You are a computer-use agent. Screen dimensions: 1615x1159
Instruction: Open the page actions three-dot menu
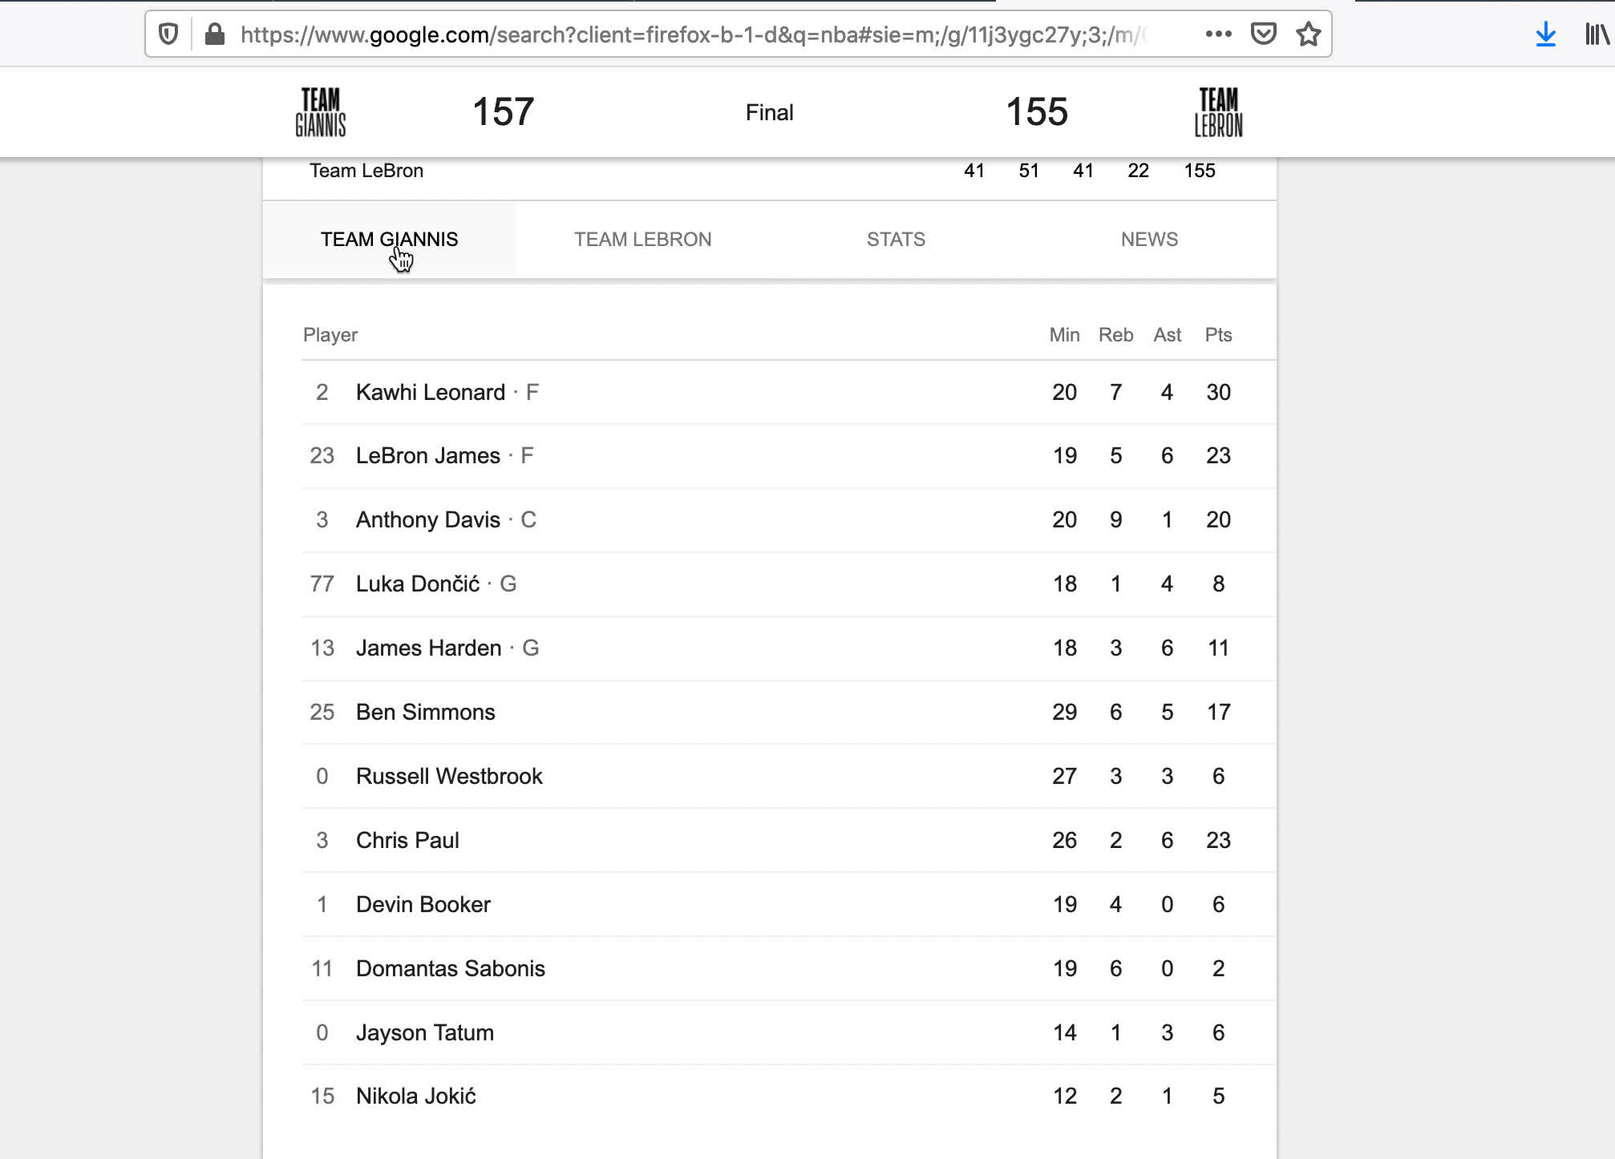click(1218, 34)
